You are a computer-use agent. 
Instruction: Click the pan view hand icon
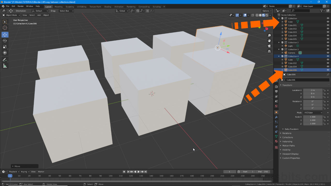(x=269, y=41)
